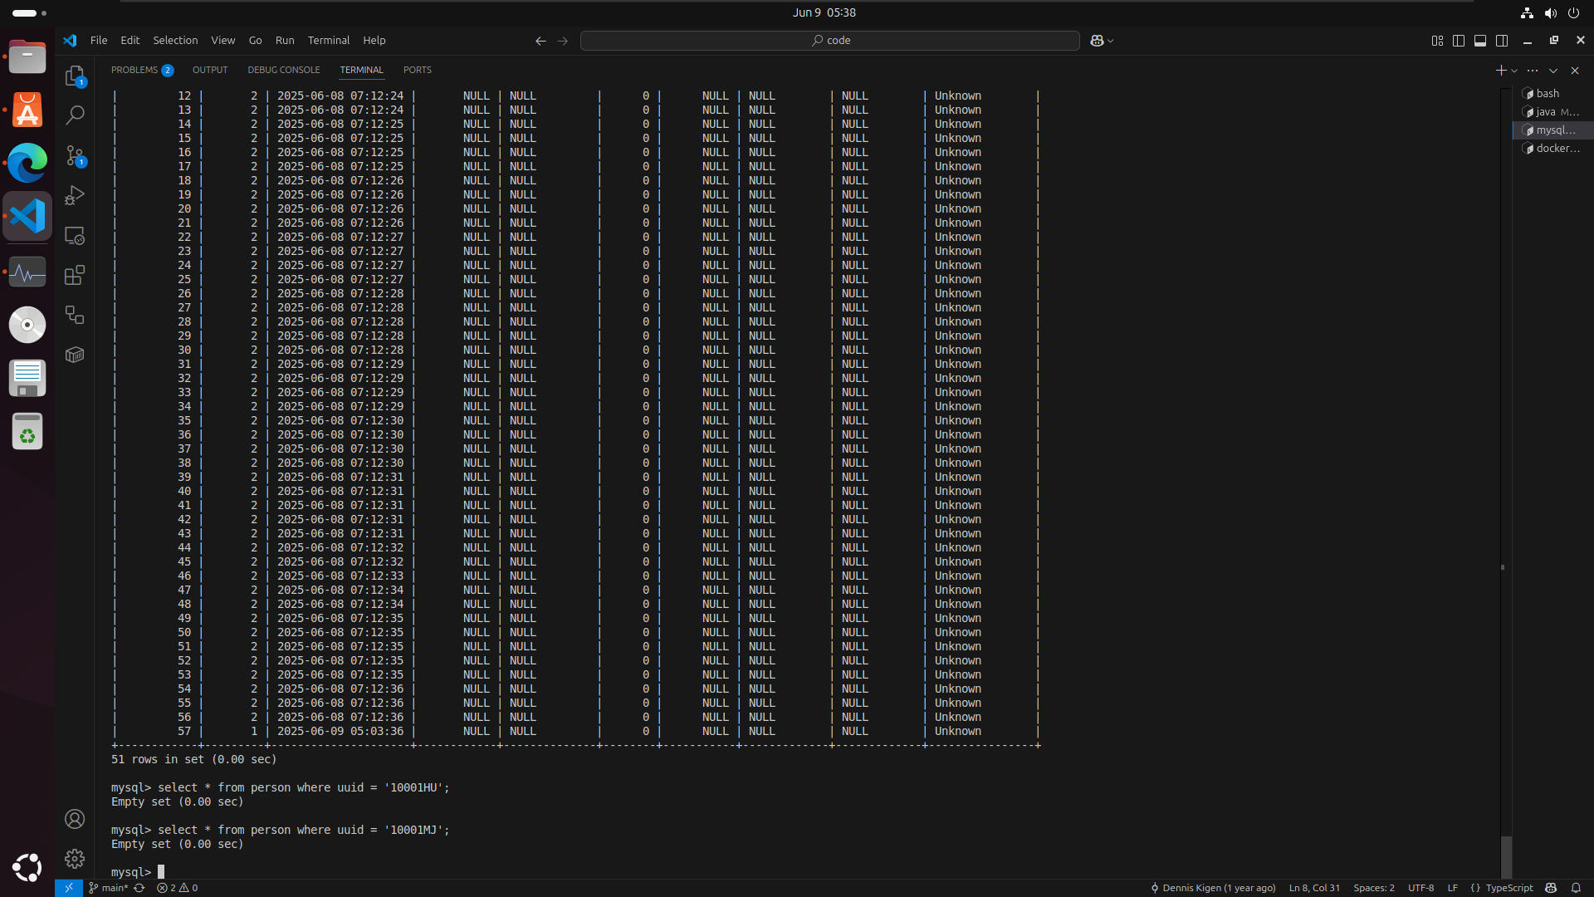Image resolution: width=1594 pixels, height=897 pixels.
Task: Expand the Copilot chat dropdown arrow
Action: click(x=1111, y=41)
